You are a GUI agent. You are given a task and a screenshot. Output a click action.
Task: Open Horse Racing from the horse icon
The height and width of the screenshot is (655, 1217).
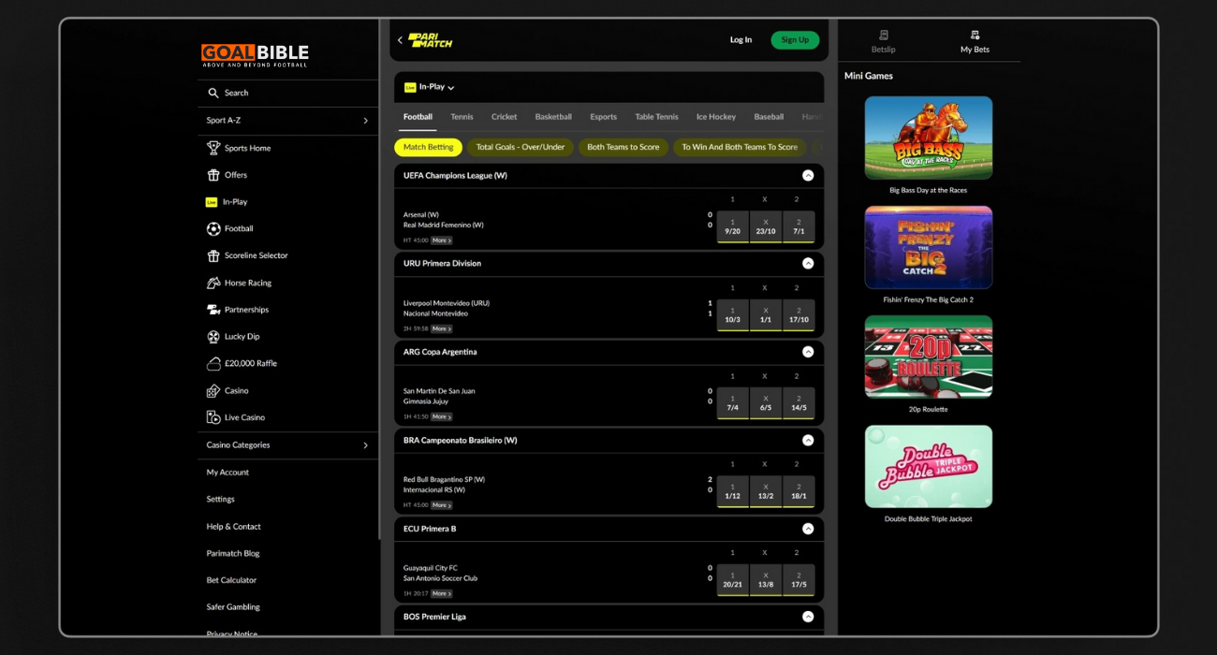pos(213,283)
